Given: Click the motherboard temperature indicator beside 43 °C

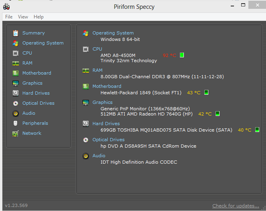Looking at the screenshot, I should point(206,92).
